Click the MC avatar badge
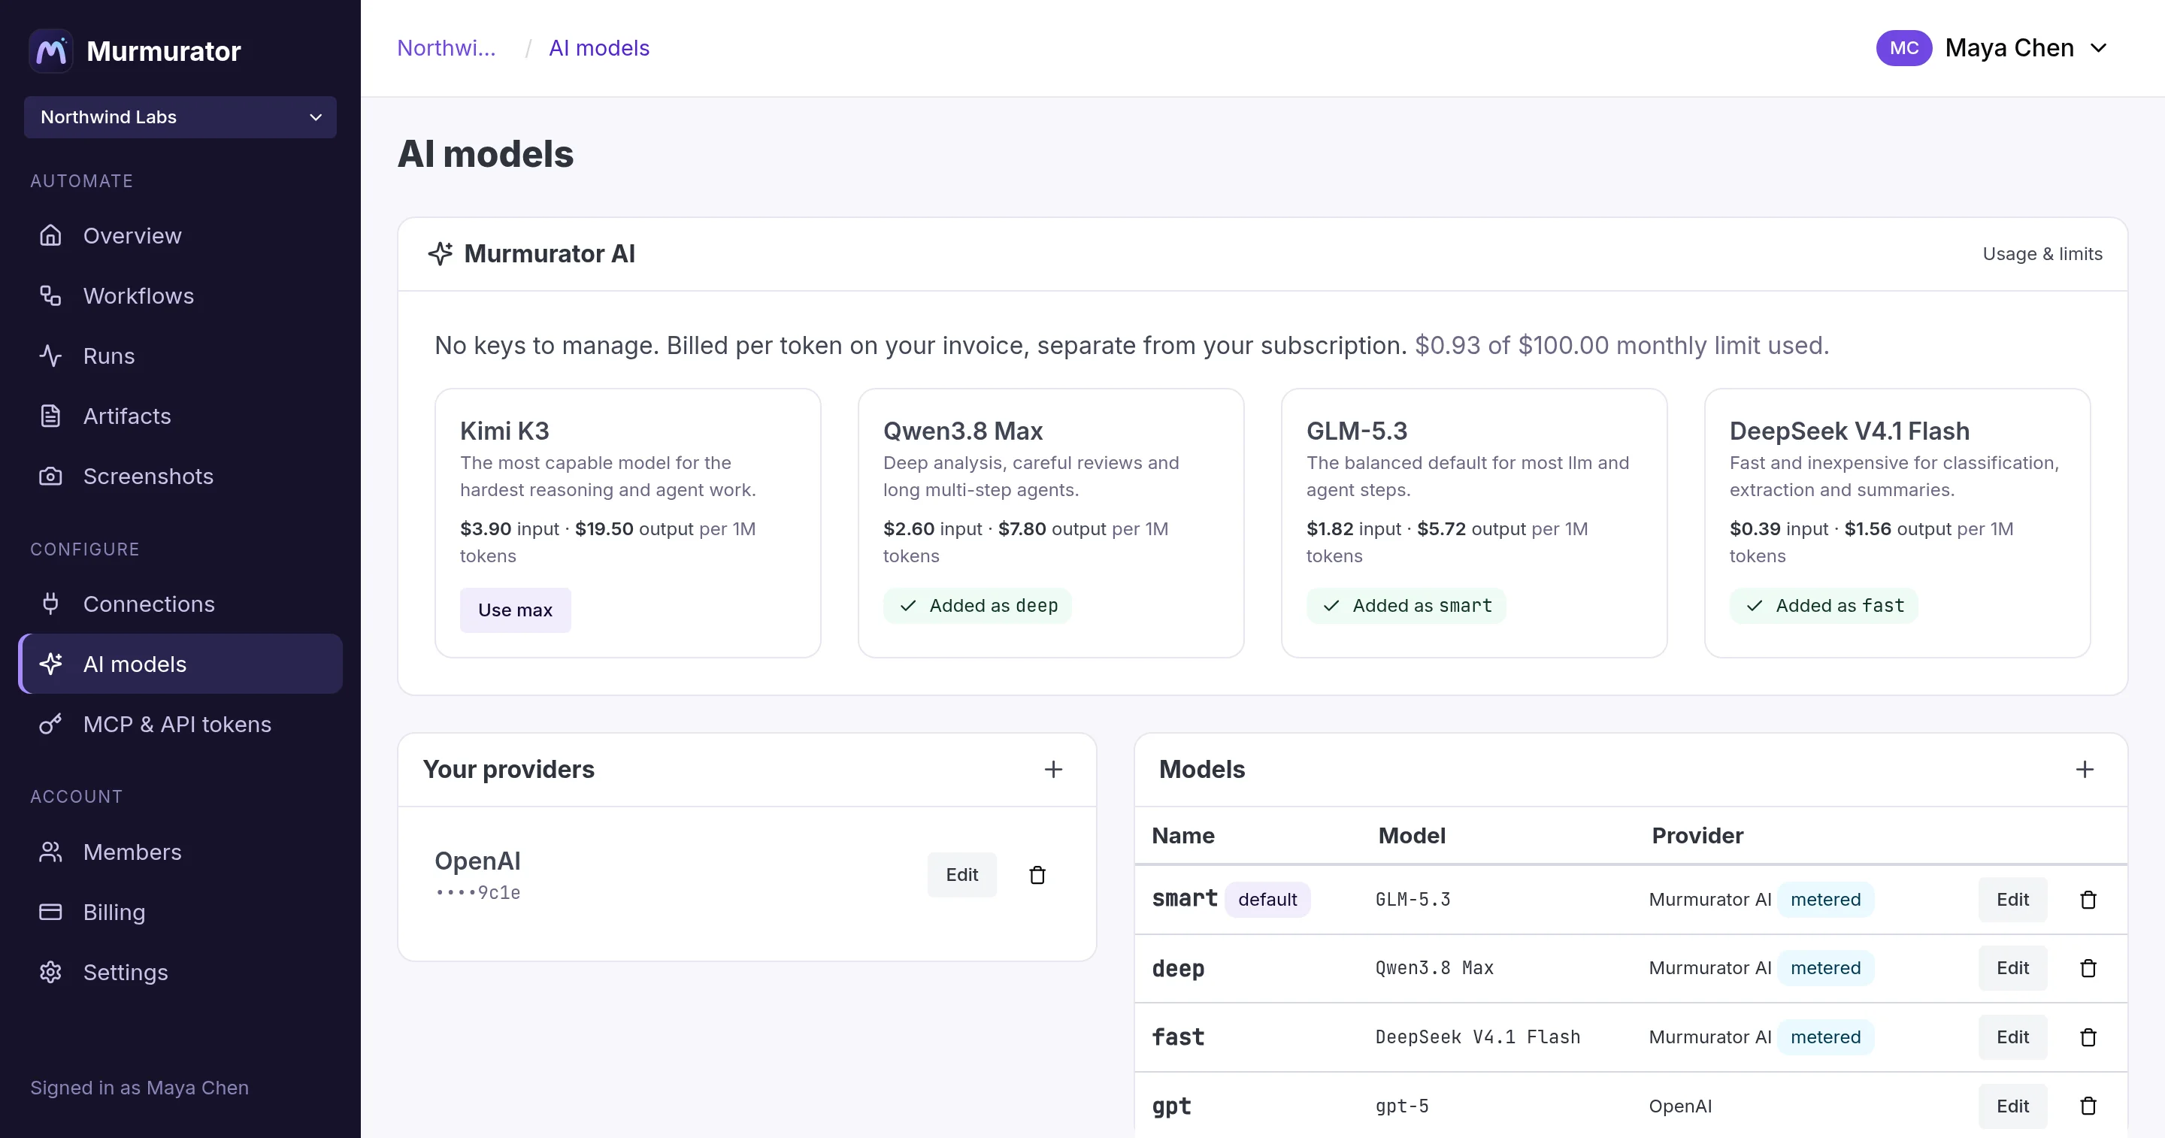Image resolution: width=2165 pixels, height=1138 pixels. (x=1903, y=48)
